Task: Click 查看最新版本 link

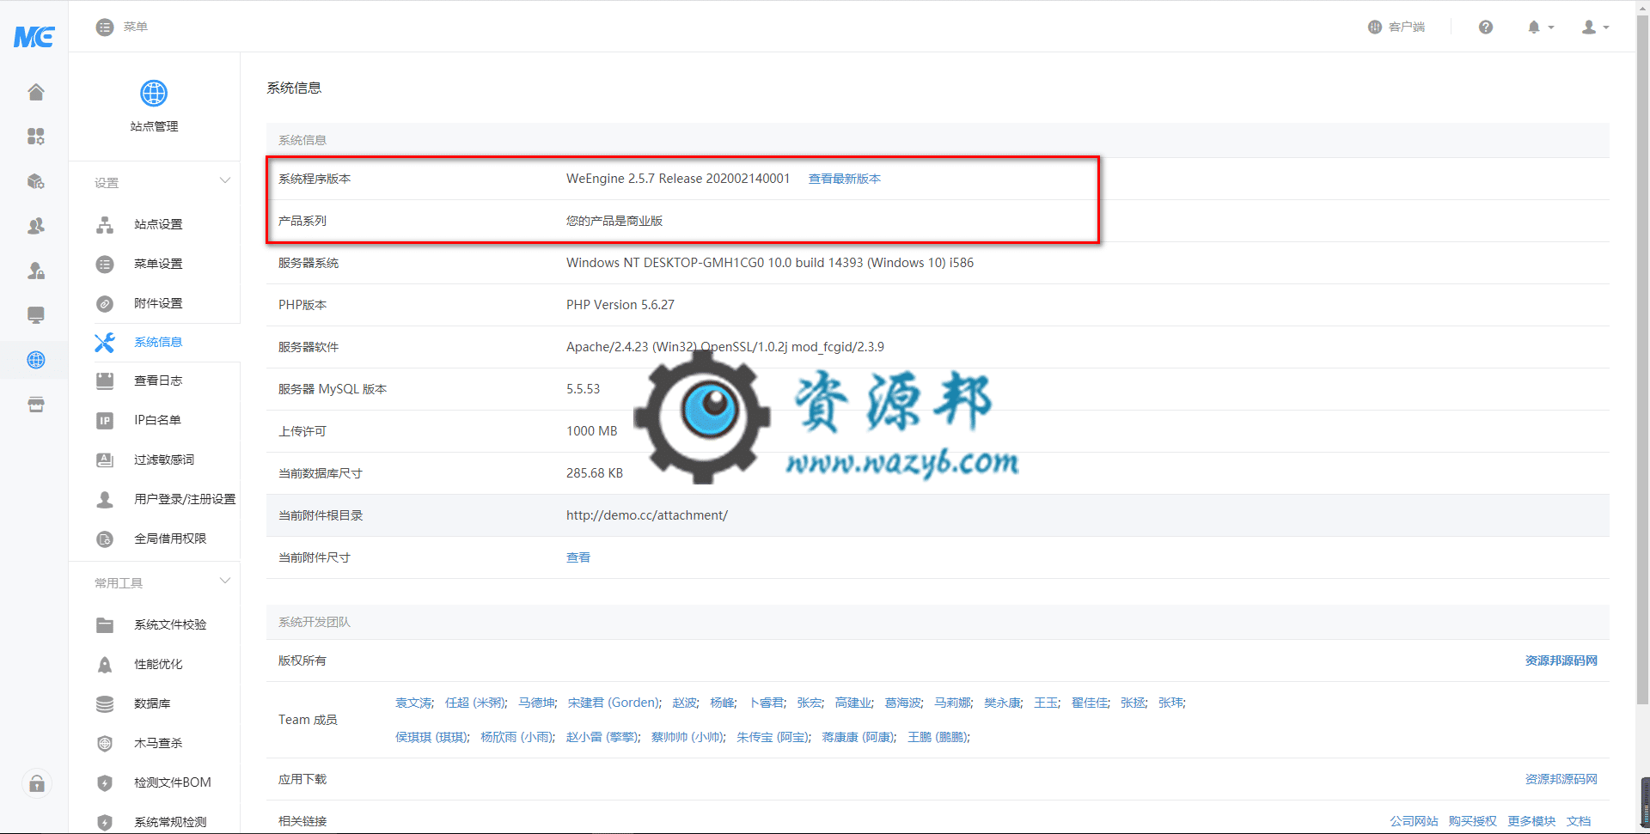Action: (844, 179)
